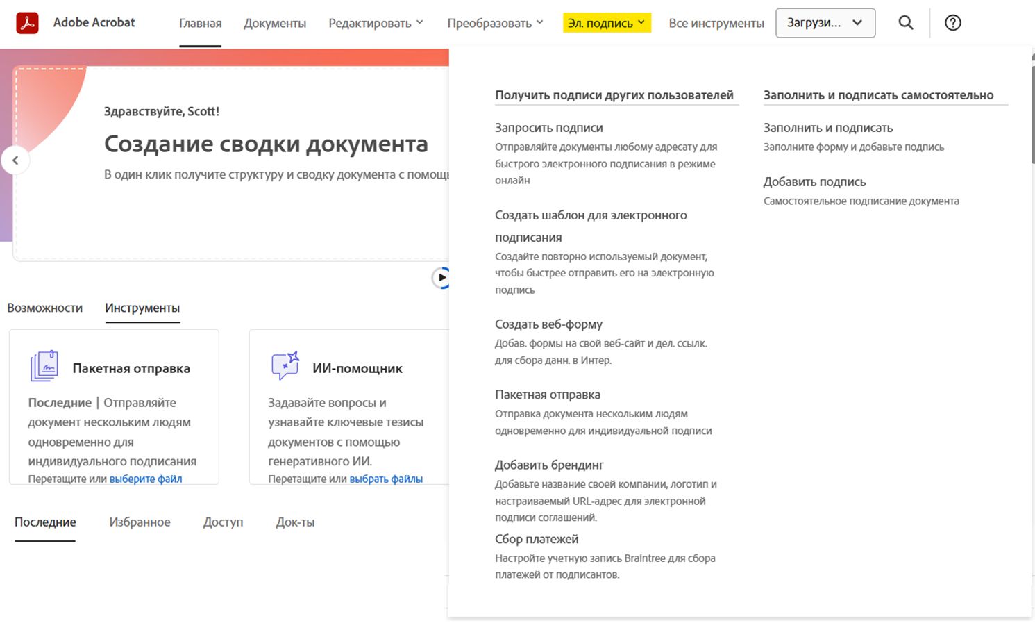This screenshot has height=630, width=1035.
Task: Click the Adobe Acrobat product name
Action: point(94,22)
